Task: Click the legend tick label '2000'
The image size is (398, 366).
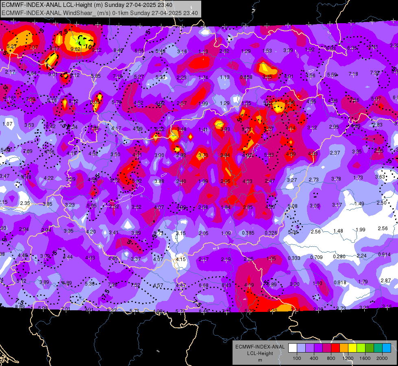Action: pyautogui.click(x=382, y=358)
